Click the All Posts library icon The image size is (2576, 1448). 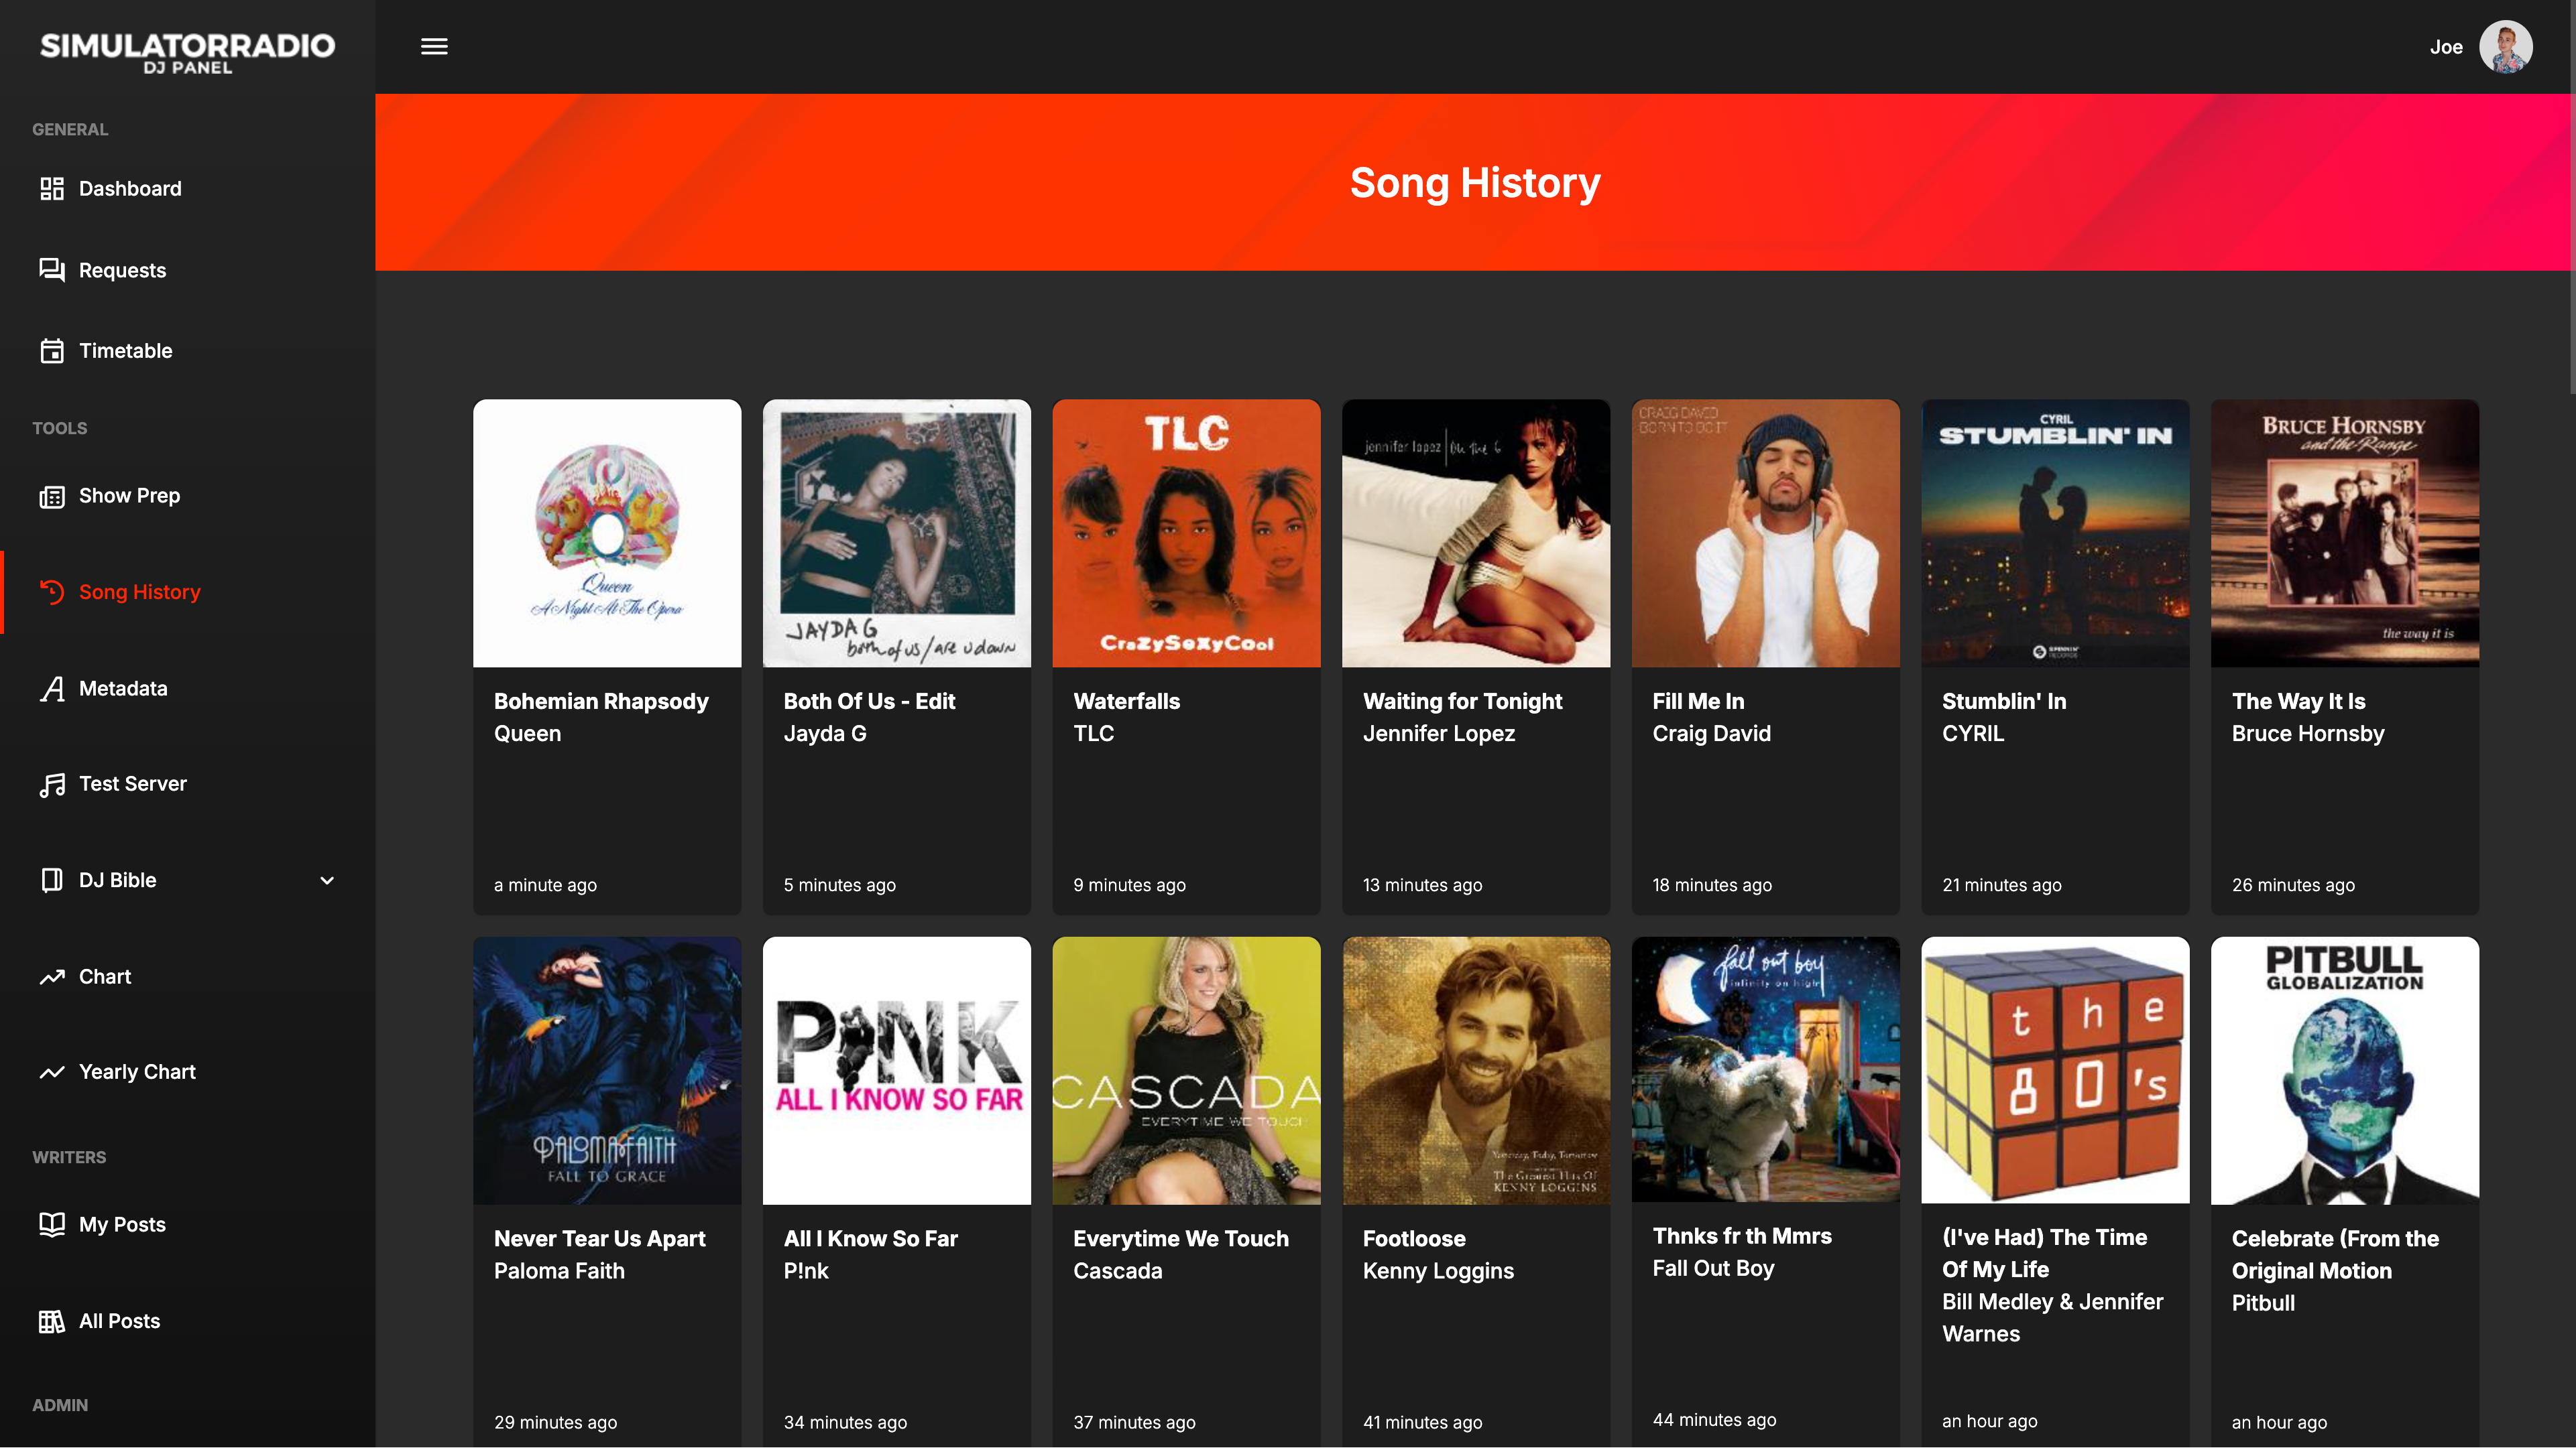[x=52, y=1321]
